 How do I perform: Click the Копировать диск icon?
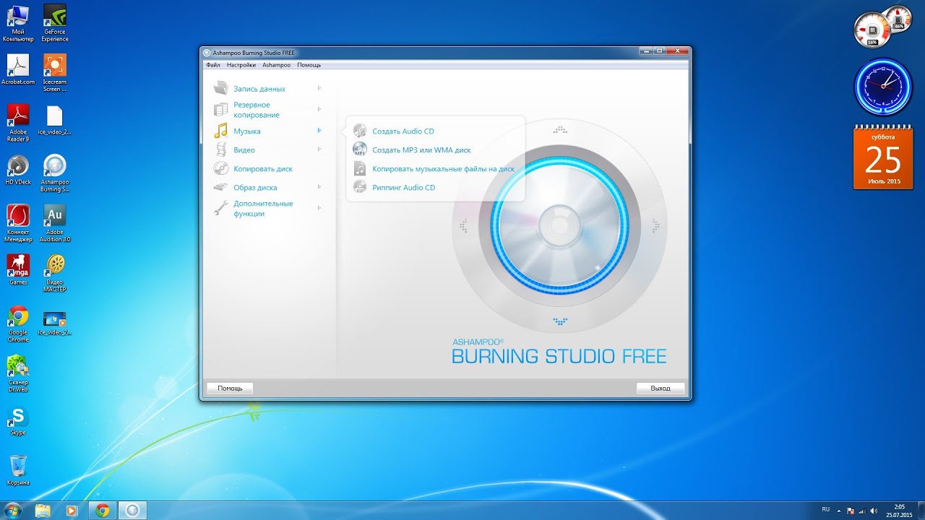tap(221, 168)
